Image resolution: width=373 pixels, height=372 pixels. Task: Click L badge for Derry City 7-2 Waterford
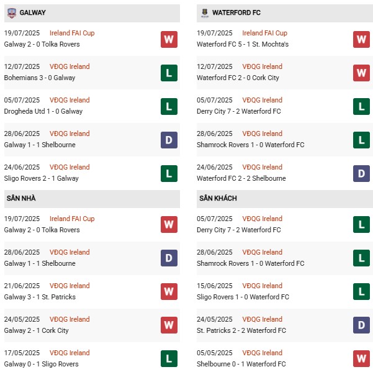(361, 106)
